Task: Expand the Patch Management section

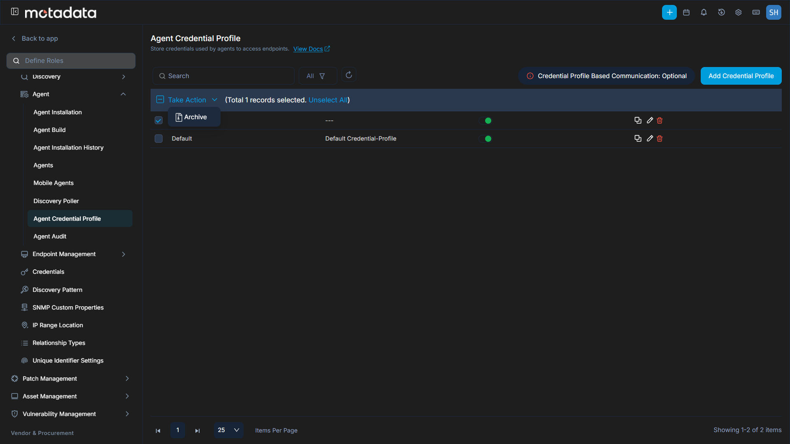Action: (x=127, y=378)
